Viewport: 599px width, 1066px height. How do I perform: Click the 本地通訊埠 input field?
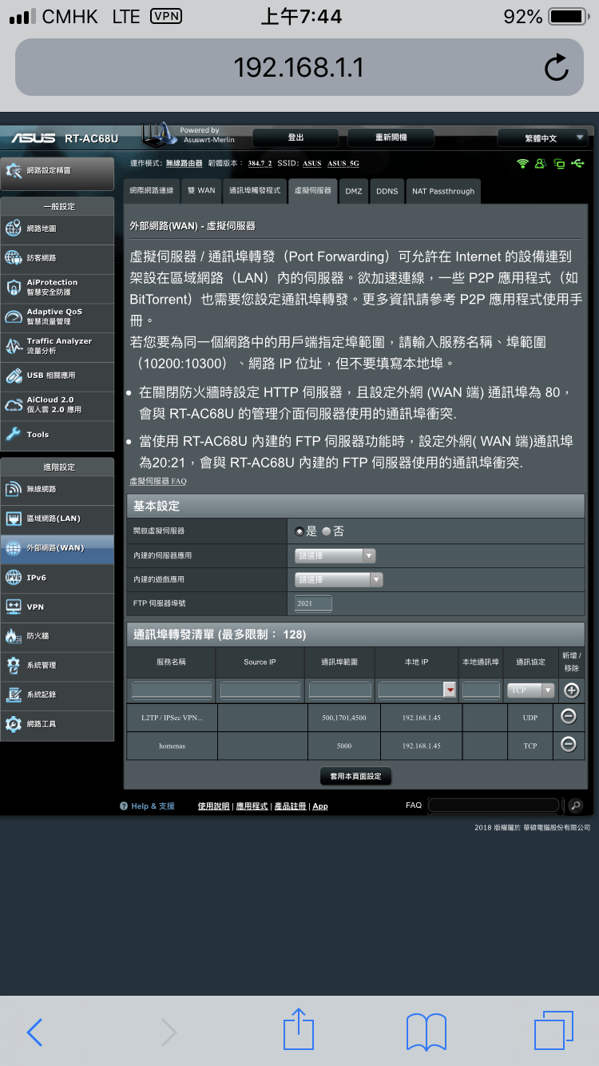coord(482,690)
